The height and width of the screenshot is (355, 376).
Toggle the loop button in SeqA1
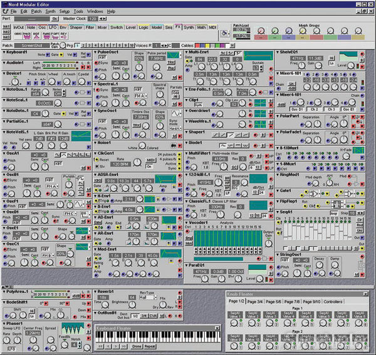pos(333,214)
